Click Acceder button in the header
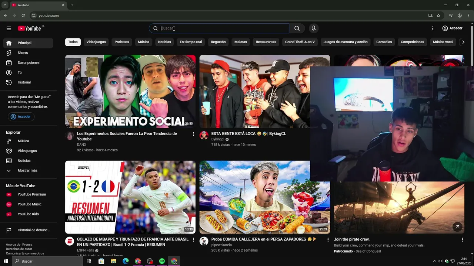Image resolution: width=474 pixels, height=266 pixels. [x=452, y=28]
